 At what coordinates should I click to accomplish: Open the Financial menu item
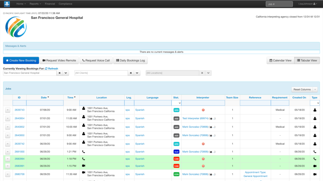pos(50,4)
